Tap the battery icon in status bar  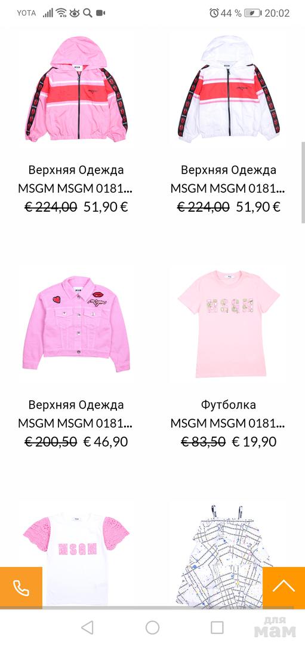[253, 13]
